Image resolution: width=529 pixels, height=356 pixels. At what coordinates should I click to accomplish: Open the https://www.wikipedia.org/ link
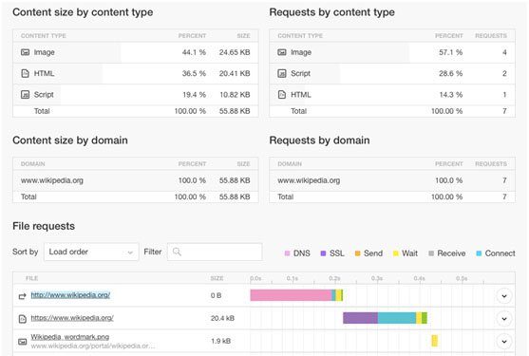pos(72,318)
